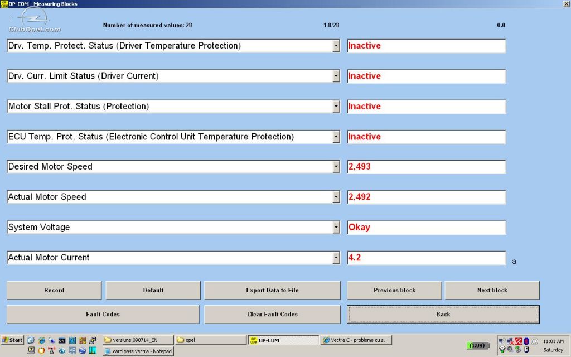Click 'Number of measured values: 28' text
Viewport: 571px width, 357px height.
[x=147, y=25]
